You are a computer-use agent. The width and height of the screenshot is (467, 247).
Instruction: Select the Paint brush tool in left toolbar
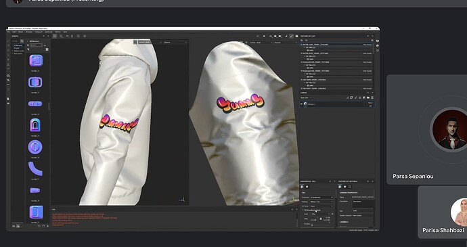pyautogui.click(x=8, y=41)
